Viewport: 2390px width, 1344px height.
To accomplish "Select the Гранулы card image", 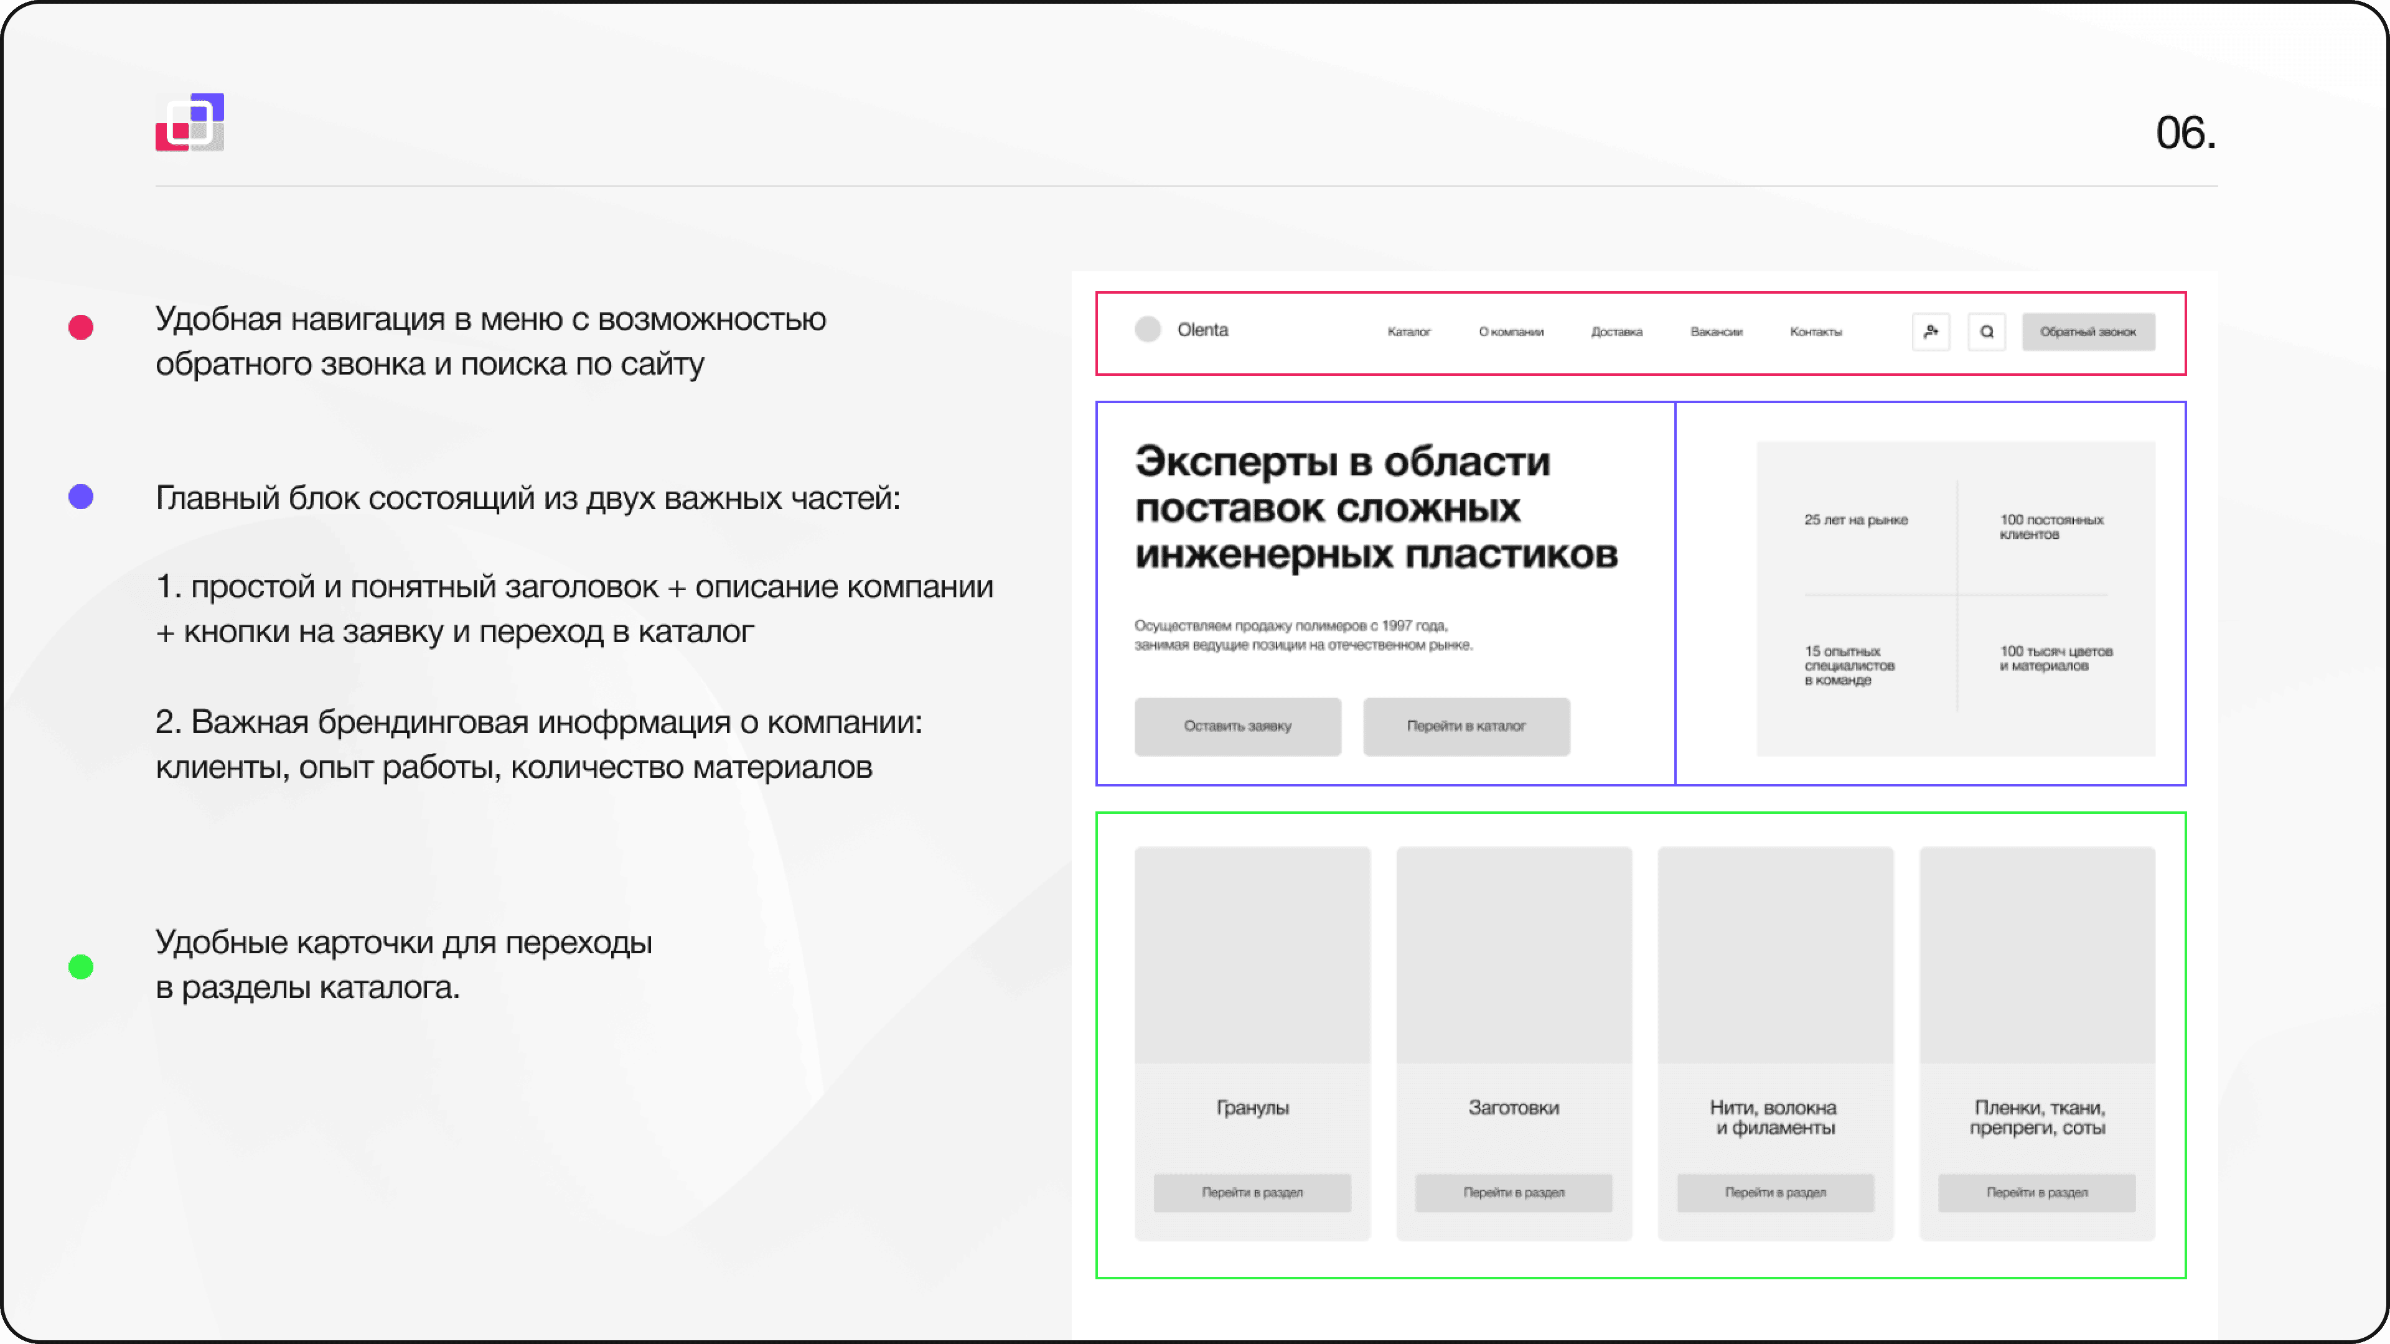I will 1252,954.
